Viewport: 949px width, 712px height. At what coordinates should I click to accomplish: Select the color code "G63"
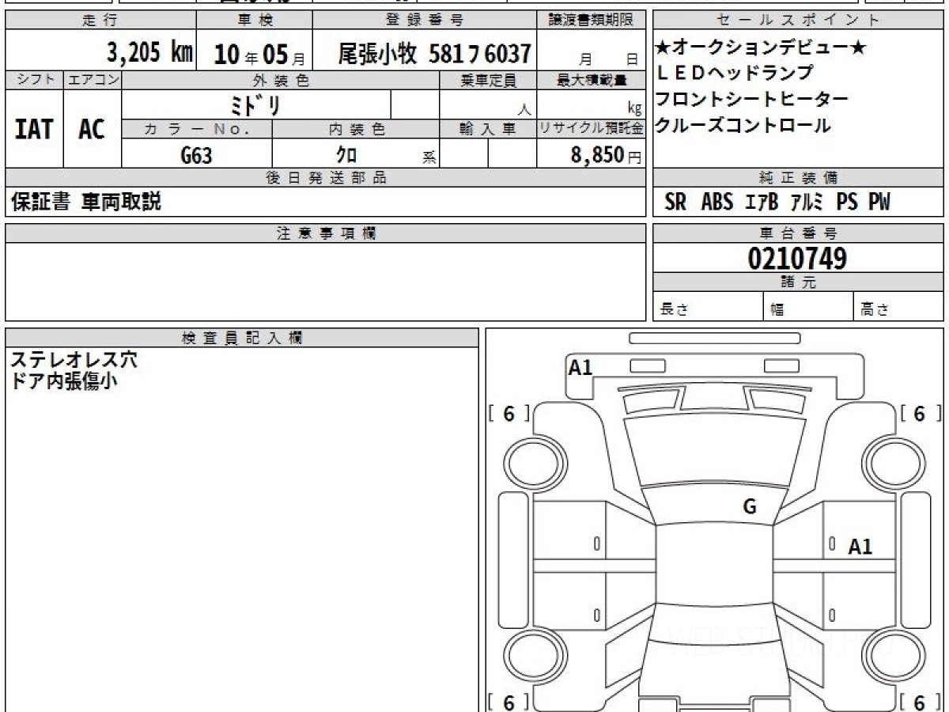[x=196, y=155]
